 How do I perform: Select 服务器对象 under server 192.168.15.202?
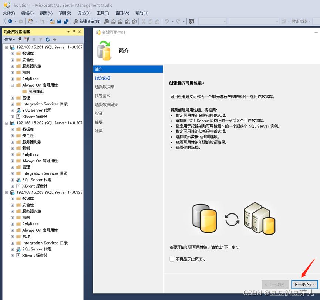(32, 142)
